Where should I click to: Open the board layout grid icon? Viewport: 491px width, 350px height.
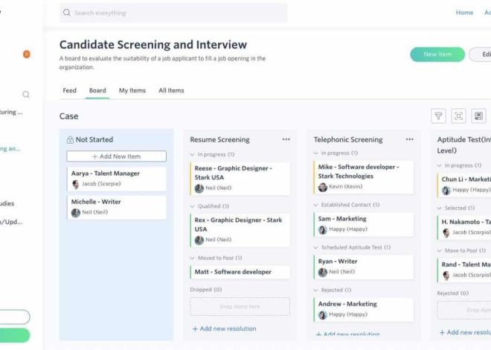[478, 116]
